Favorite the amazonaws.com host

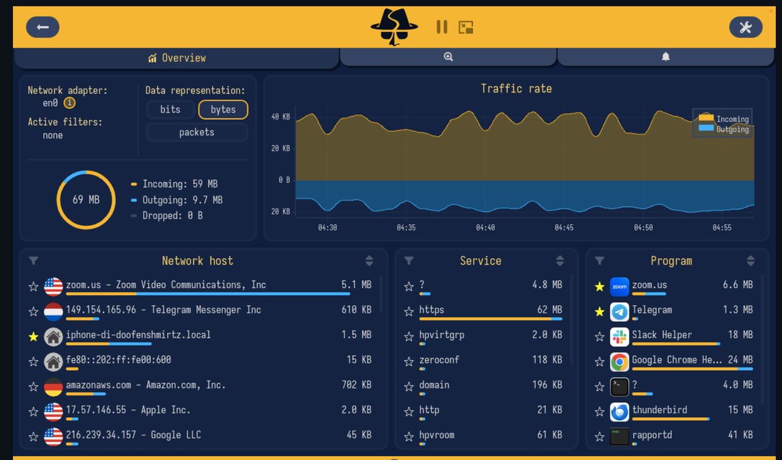pos(33,387)
